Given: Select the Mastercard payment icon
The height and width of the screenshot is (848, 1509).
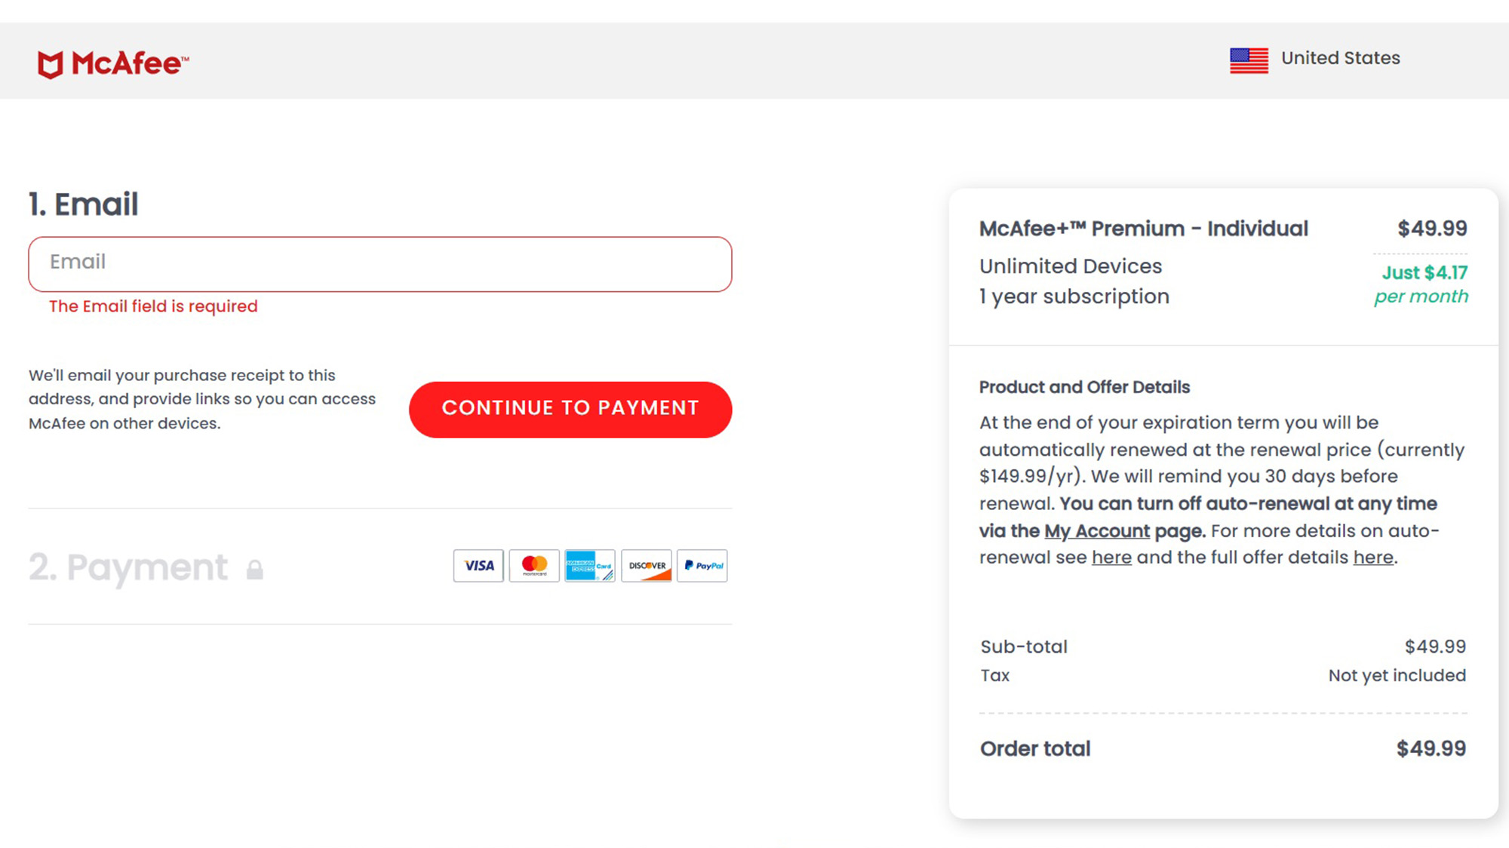Looking at the screenshot, I should pos(534,566).
